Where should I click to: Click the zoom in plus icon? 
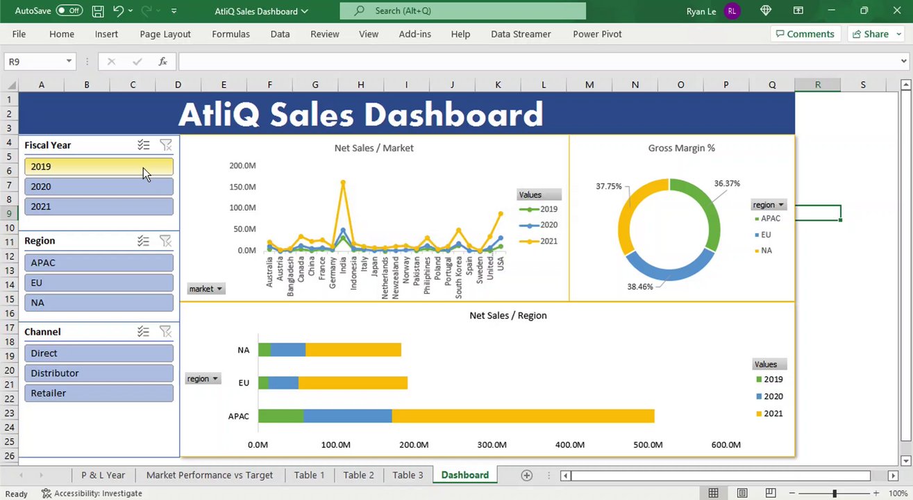pos(875,494)
